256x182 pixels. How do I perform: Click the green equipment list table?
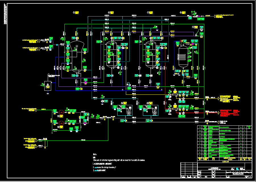point(224,141)
